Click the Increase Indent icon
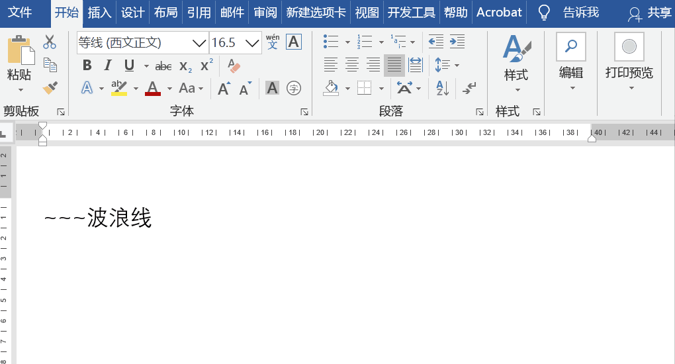 click(457, 42)
